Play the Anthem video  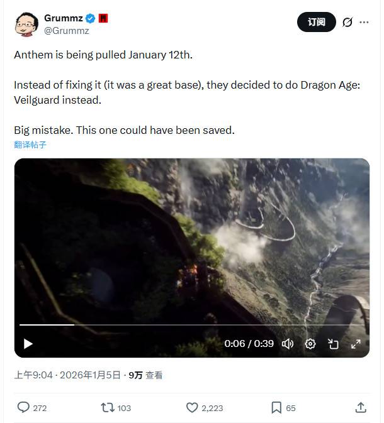click(28, 344)
